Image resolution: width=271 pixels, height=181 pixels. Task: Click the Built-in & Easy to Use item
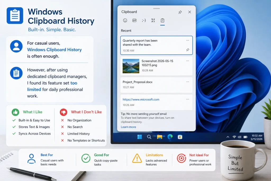(x=34, y=120)
